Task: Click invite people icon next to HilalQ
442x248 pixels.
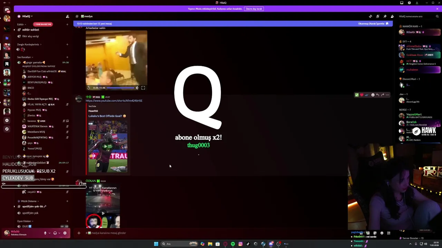Action: 68,16
